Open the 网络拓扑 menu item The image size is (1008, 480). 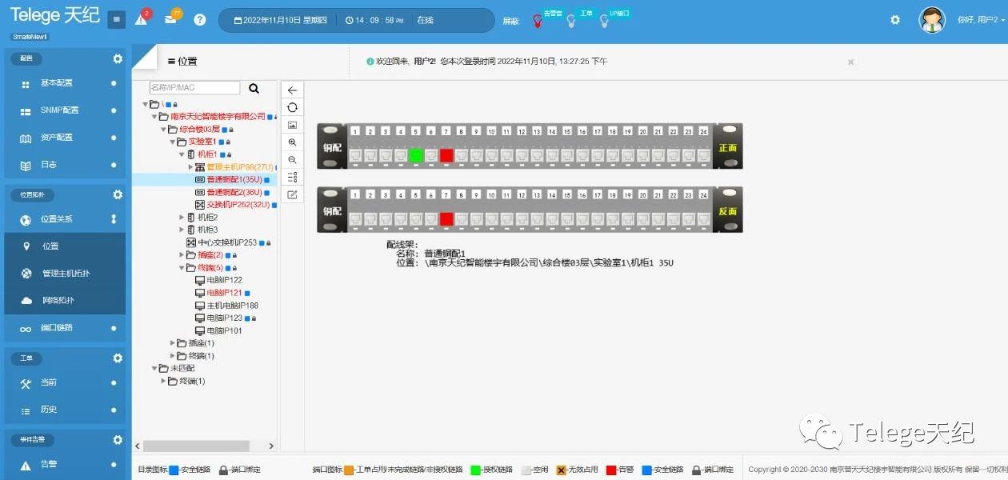click(x=58, y=301)
